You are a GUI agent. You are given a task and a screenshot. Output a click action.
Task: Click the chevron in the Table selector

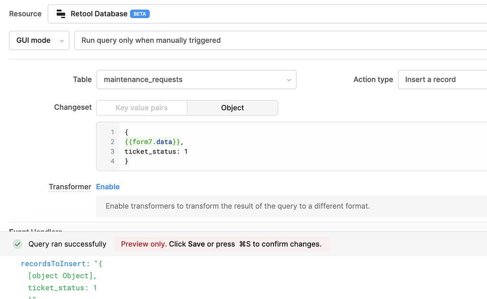pyautogui.click(x=289, y=80)
